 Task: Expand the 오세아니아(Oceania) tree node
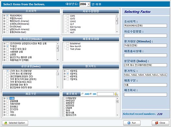click(x=4, y=24)
